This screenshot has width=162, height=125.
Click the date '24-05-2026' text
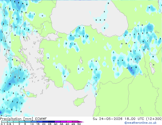111,119
